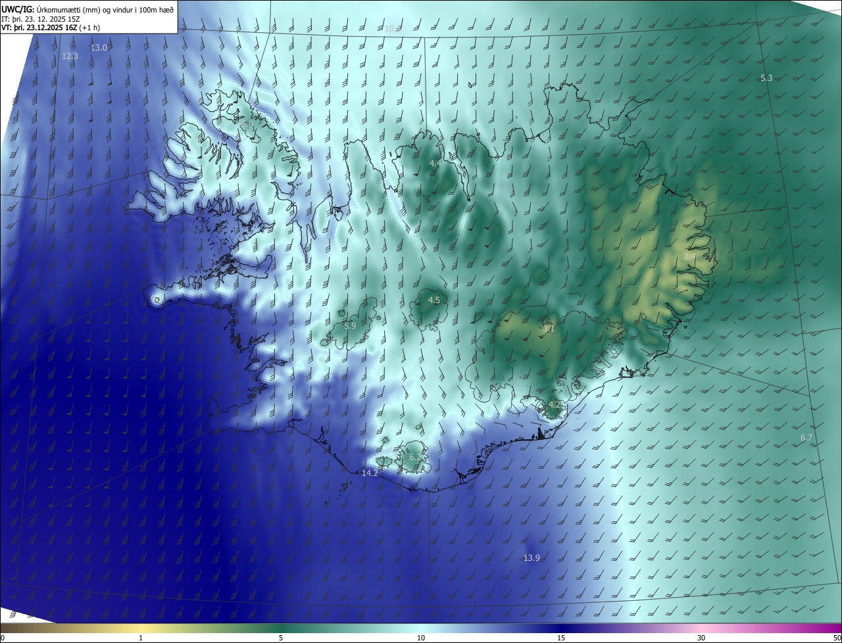Click the 12.3 value label over the sea
Viewport: 842px width, 643px height.
click(70, 57)
